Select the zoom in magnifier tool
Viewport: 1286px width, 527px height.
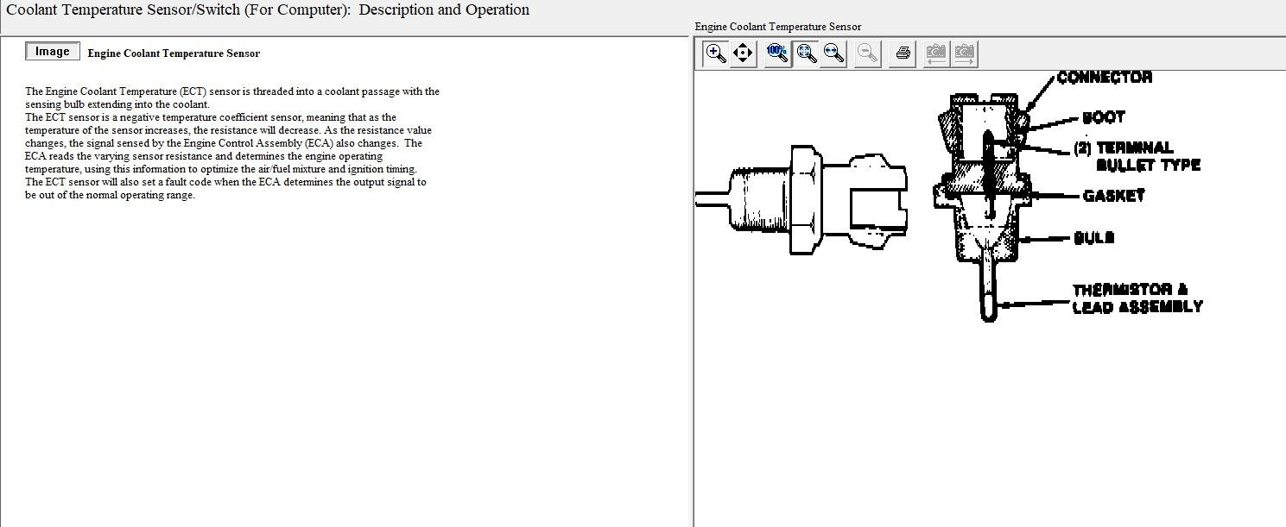[716, 53]
